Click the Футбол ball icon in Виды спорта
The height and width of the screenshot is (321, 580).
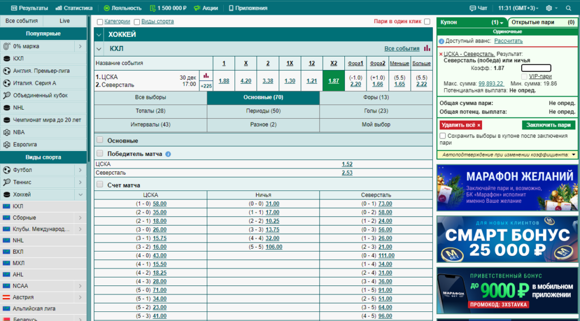(x=7, y=170)
